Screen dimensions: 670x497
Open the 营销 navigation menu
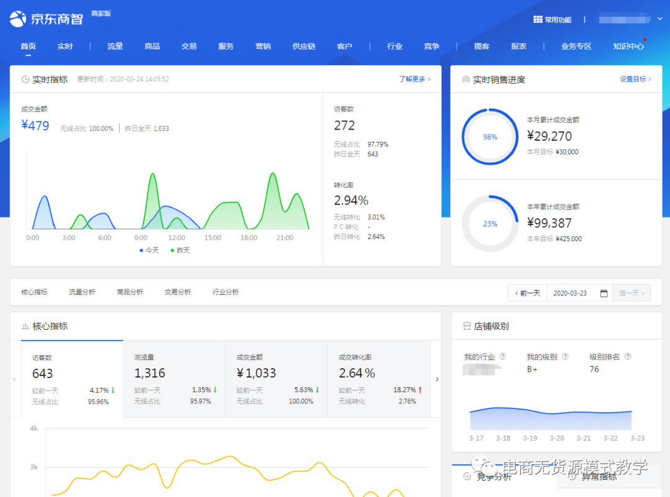coord(263,46)
